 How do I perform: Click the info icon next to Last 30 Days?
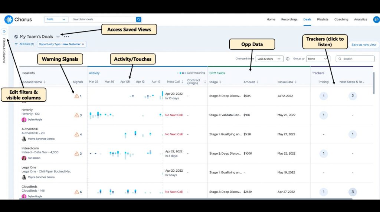tap(288, 59)
